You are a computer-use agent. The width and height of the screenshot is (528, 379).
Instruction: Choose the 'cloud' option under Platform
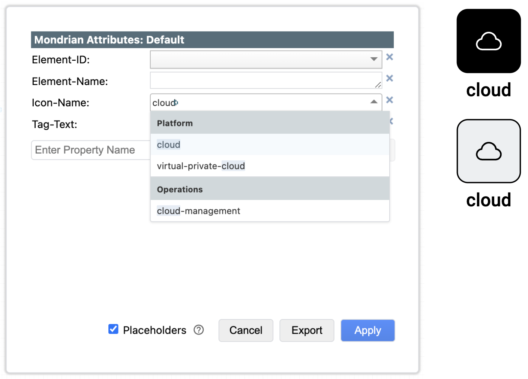click(x=169, y=145)
